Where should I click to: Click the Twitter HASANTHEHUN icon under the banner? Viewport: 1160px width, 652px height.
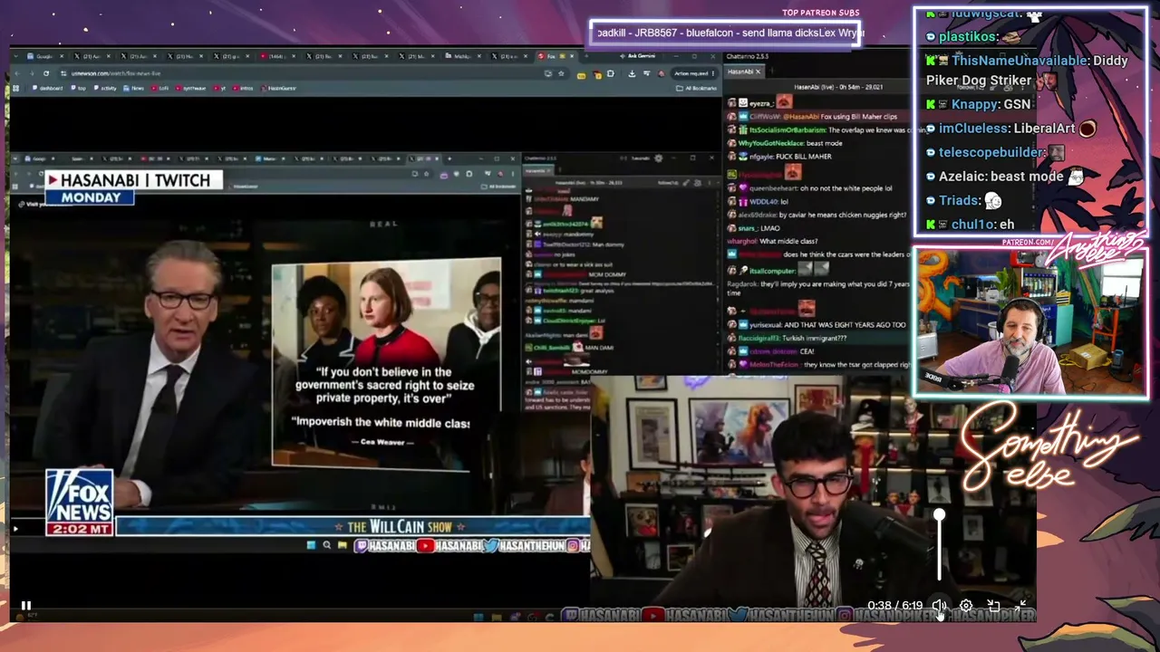(491, 546)
